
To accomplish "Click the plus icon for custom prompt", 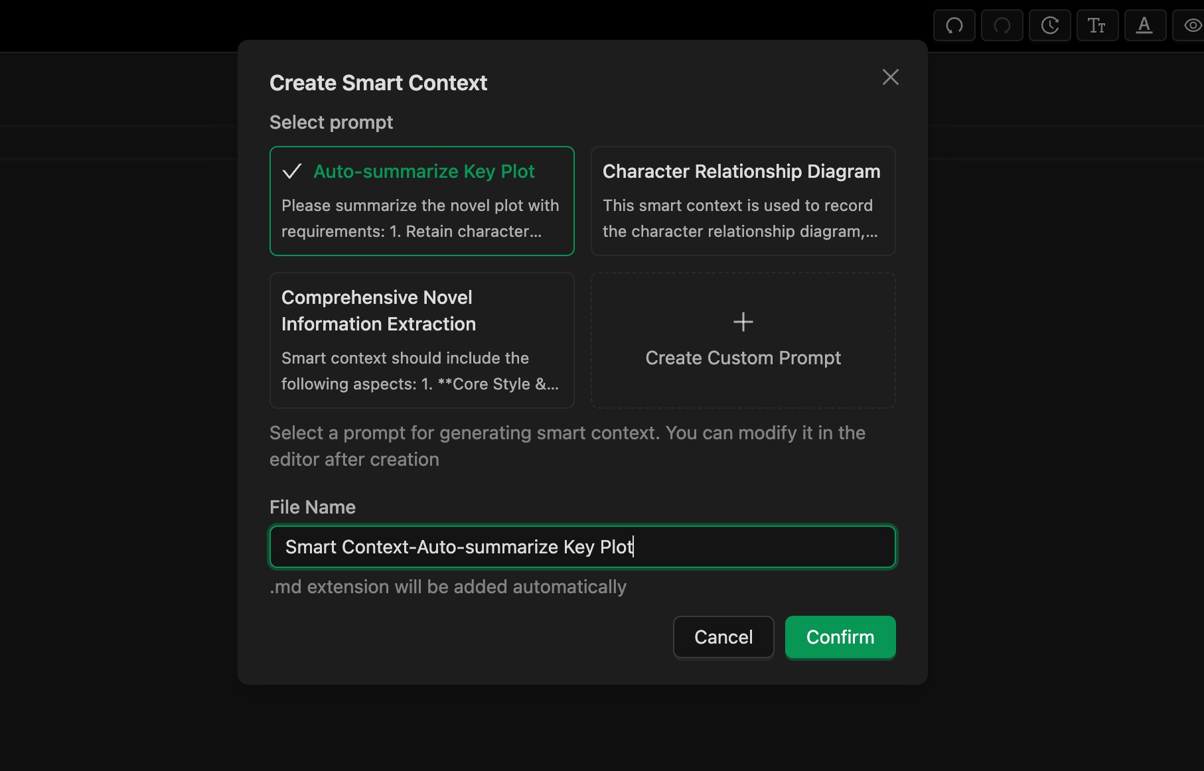I will [743, 322].
